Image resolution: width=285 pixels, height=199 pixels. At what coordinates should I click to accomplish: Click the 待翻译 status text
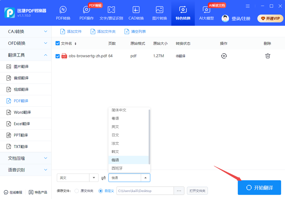pos(181,56)
